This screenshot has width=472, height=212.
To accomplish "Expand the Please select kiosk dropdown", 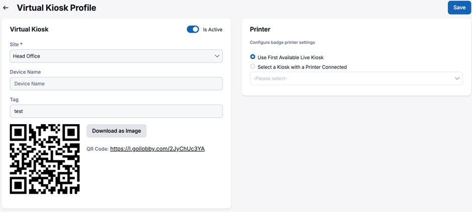I will 357,78.
